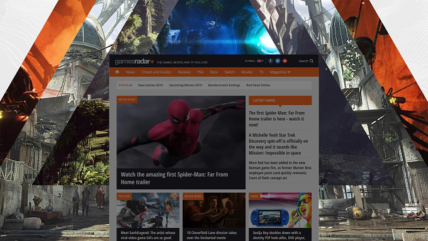Open popular link Bandersnatch Endings
The width and height of the screenshot is (428, 241).
click(224, 85)
